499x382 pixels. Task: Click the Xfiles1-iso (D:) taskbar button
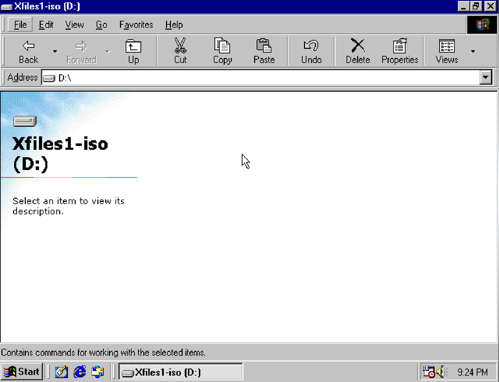181,372
